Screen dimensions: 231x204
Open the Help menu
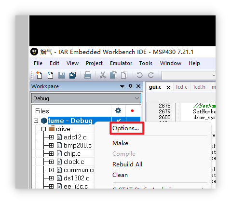click(194, 63)
